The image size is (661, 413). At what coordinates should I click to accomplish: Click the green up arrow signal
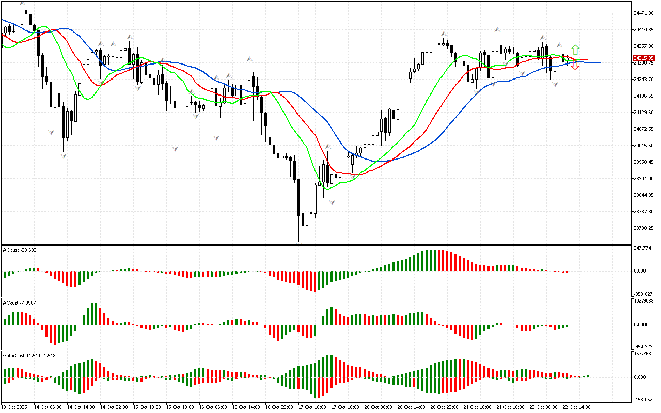(x=575, y=50)
